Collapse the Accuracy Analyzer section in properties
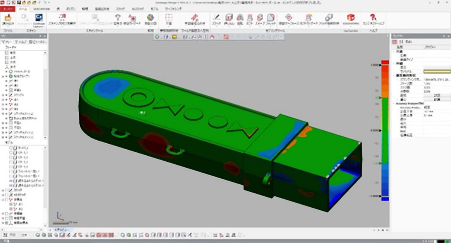 tap(393, 103)
